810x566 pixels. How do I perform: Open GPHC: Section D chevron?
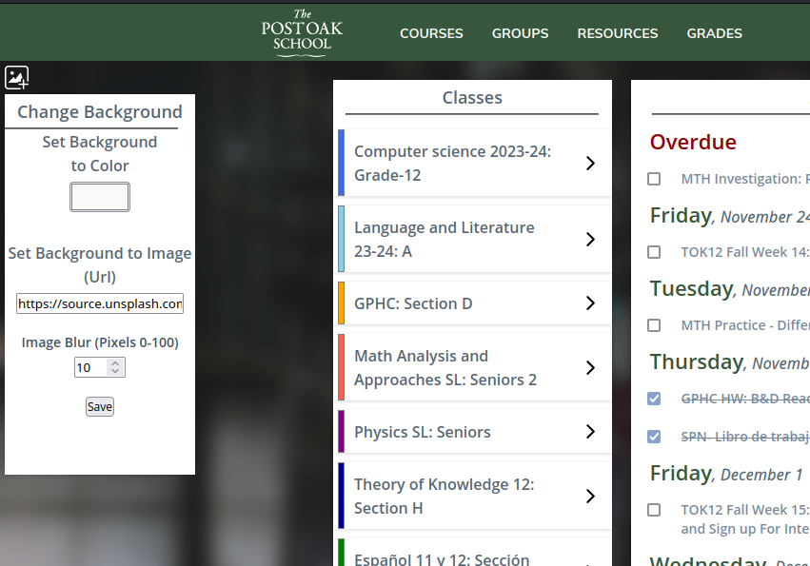[590, 303]
